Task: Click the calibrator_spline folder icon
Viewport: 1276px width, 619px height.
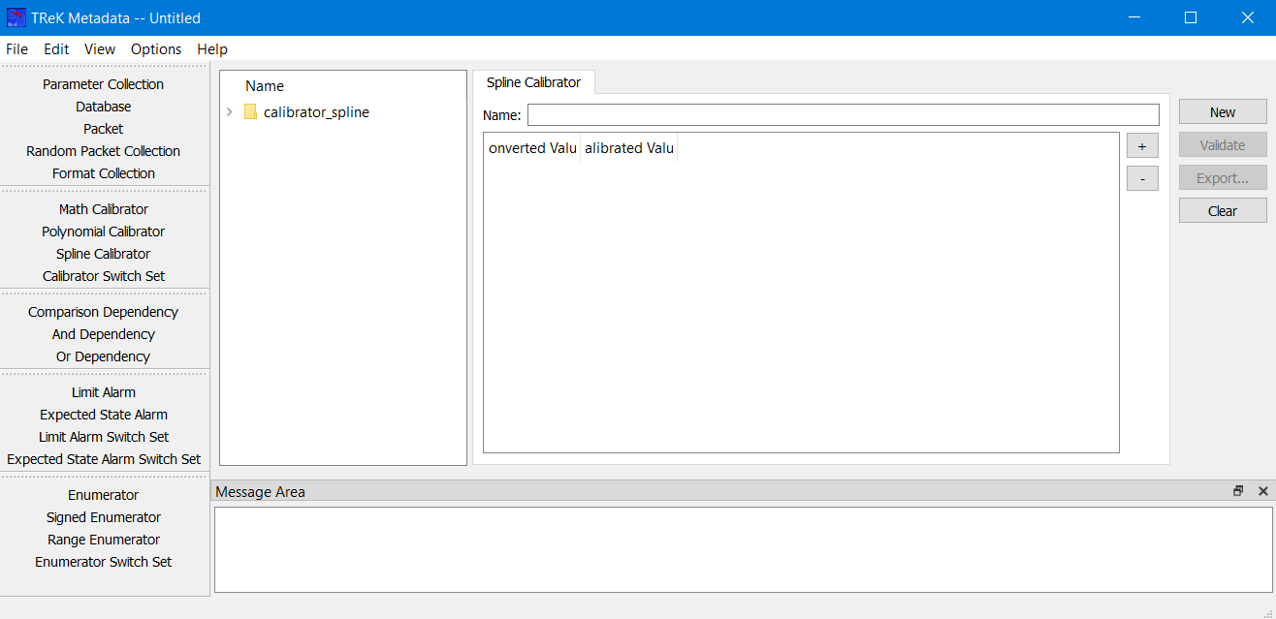Action: click(250, 112)
